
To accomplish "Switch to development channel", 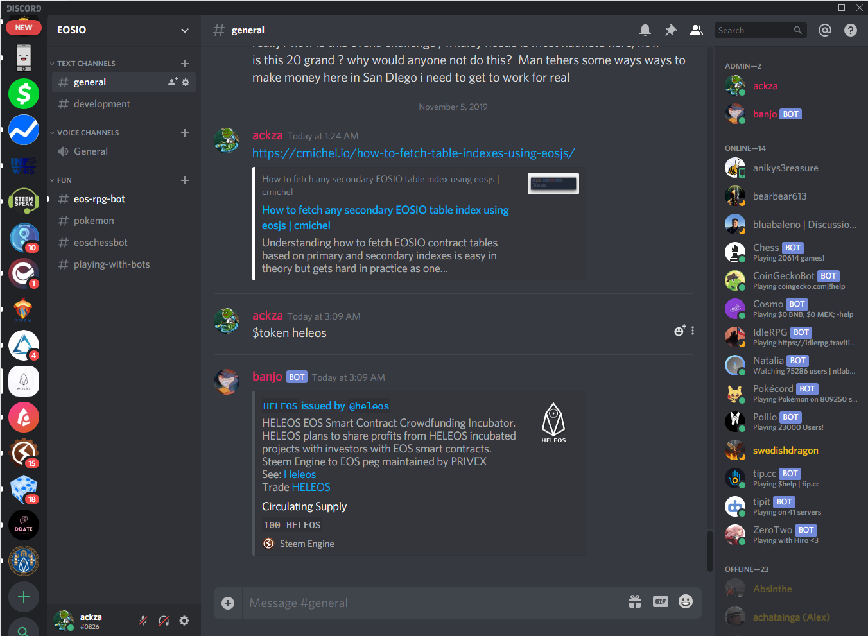I will click(123, 104).
